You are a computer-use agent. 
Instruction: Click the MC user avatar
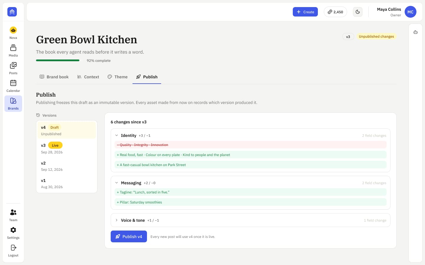click(411, 12)
